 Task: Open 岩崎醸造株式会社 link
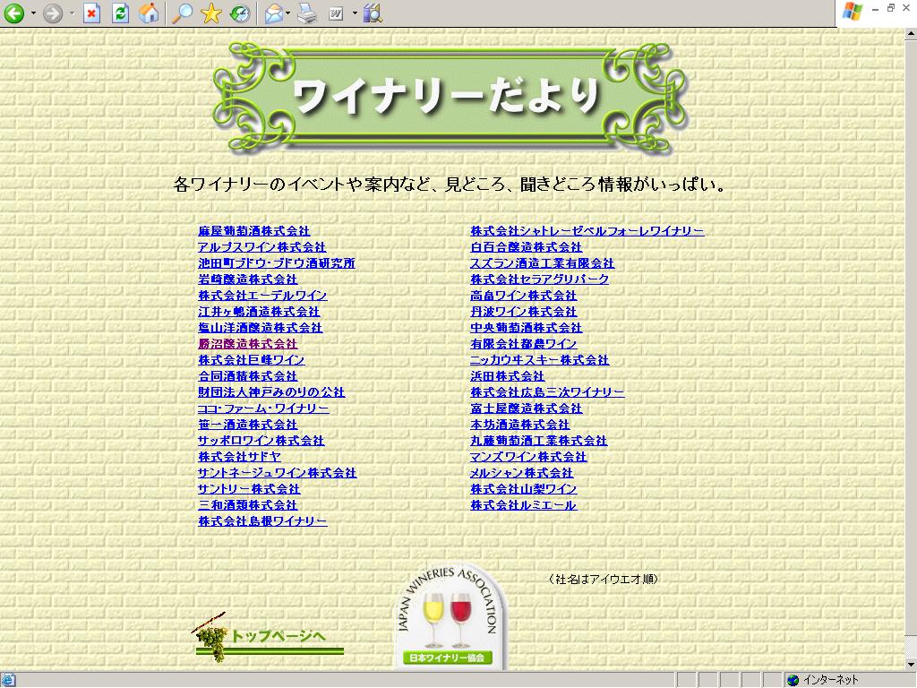click(248, 279)
